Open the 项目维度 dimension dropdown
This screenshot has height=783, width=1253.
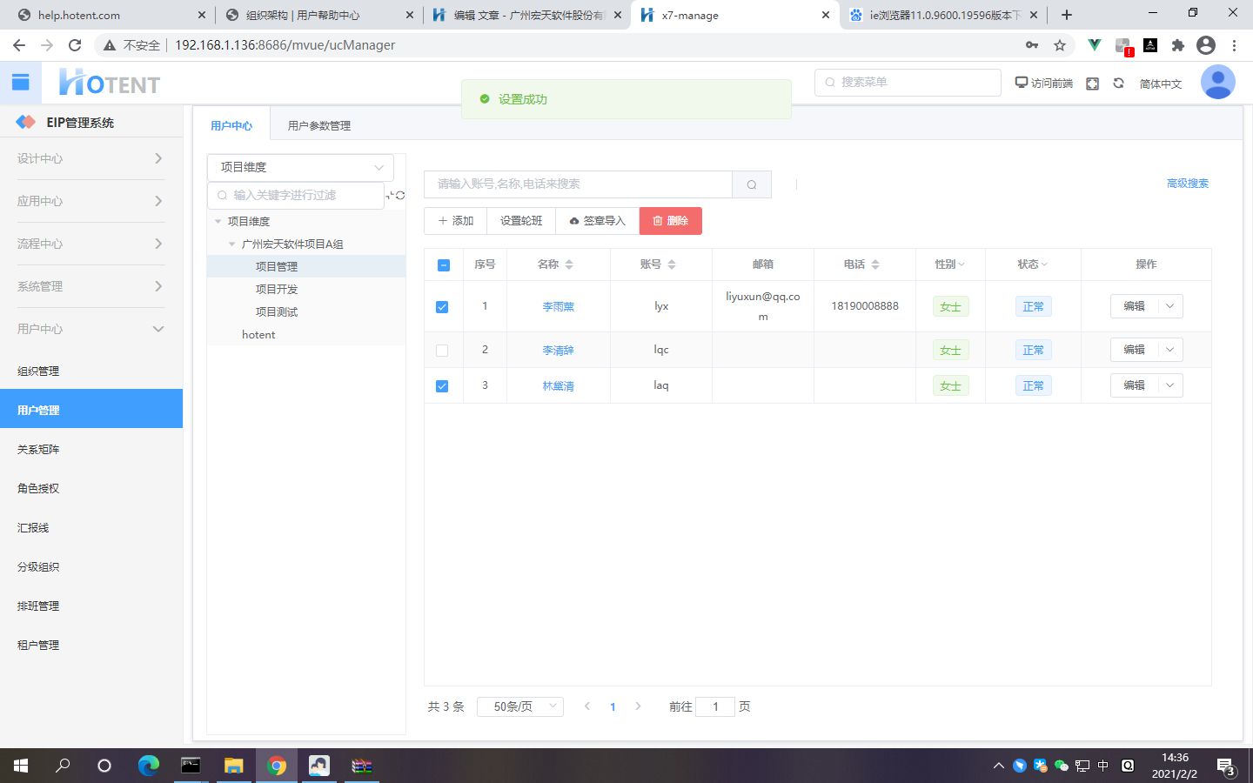(300, 167)
